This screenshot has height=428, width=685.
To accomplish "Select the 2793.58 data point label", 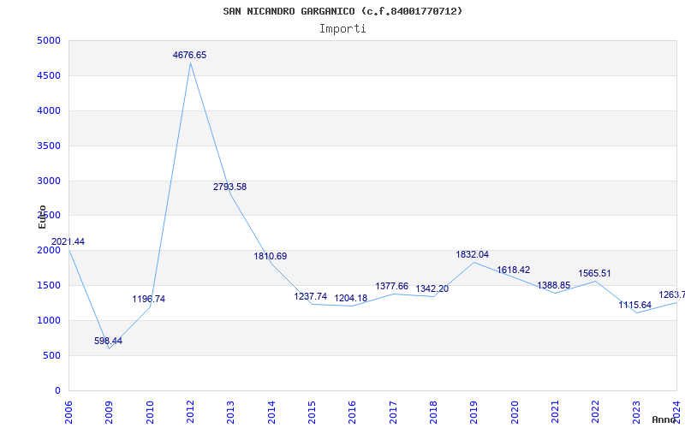I will point(229,187).
